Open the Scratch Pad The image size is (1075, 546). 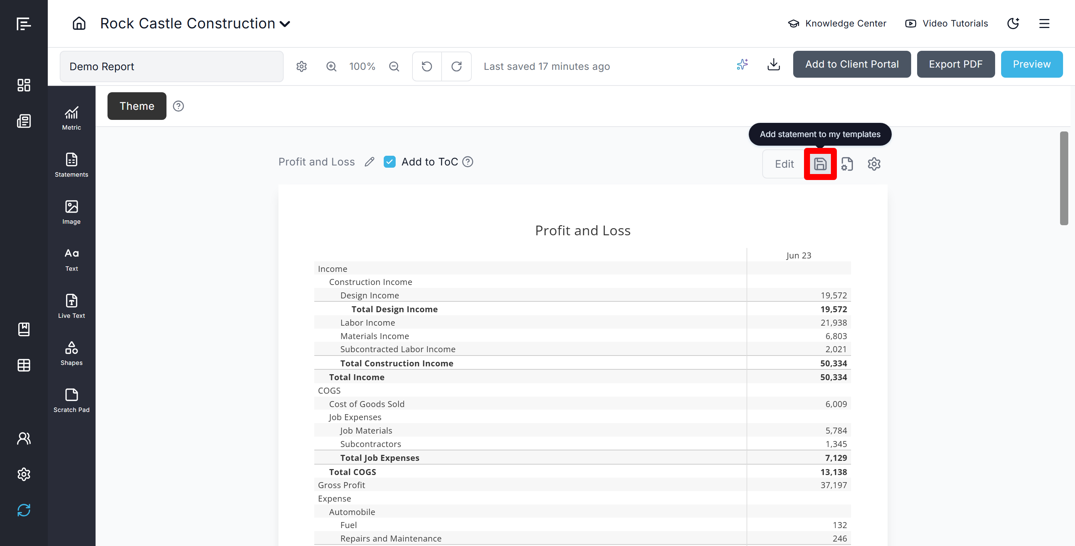point(71,400)
